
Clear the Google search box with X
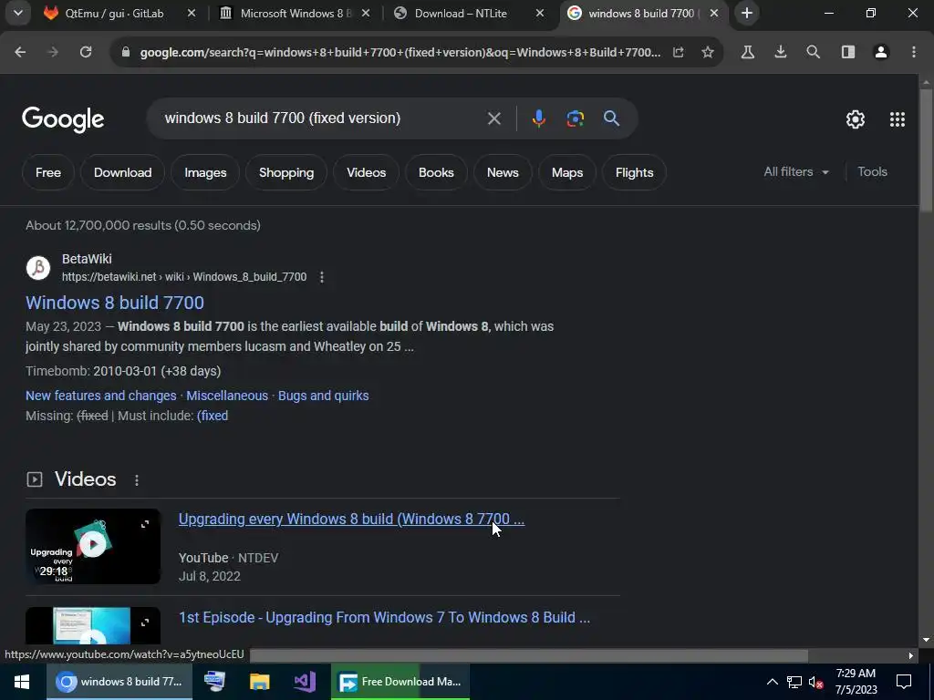(x=493, y=118)
